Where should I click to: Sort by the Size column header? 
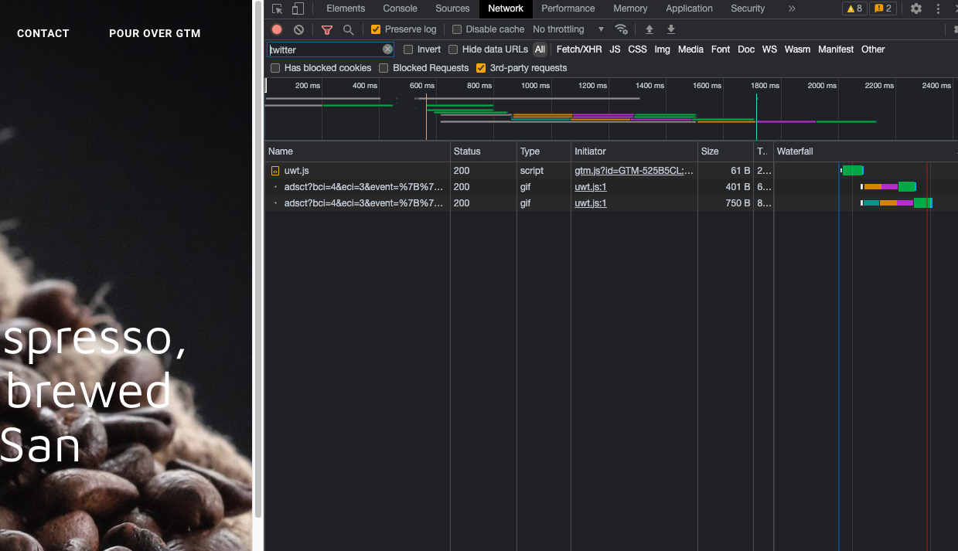pyautogui.click(x=724, y=151)
